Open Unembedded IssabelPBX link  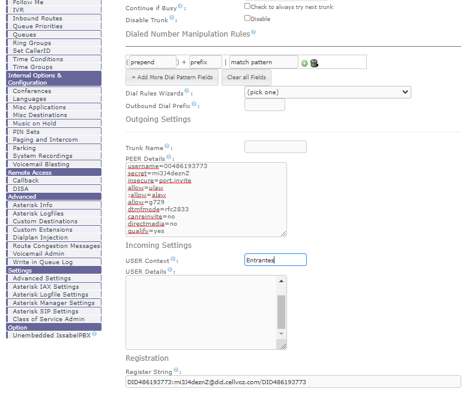[x=52, y=335]
